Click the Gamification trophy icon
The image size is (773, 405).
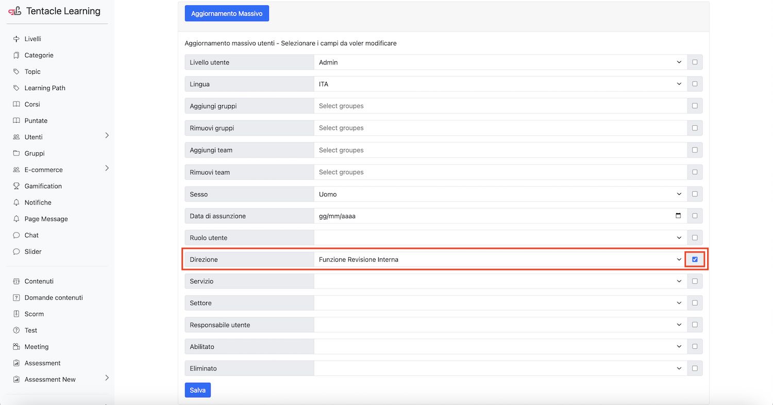16,186
